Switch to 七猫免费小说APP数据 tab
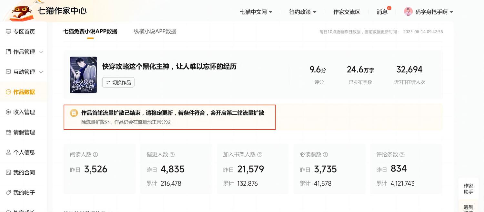 (x=90, y=31)
